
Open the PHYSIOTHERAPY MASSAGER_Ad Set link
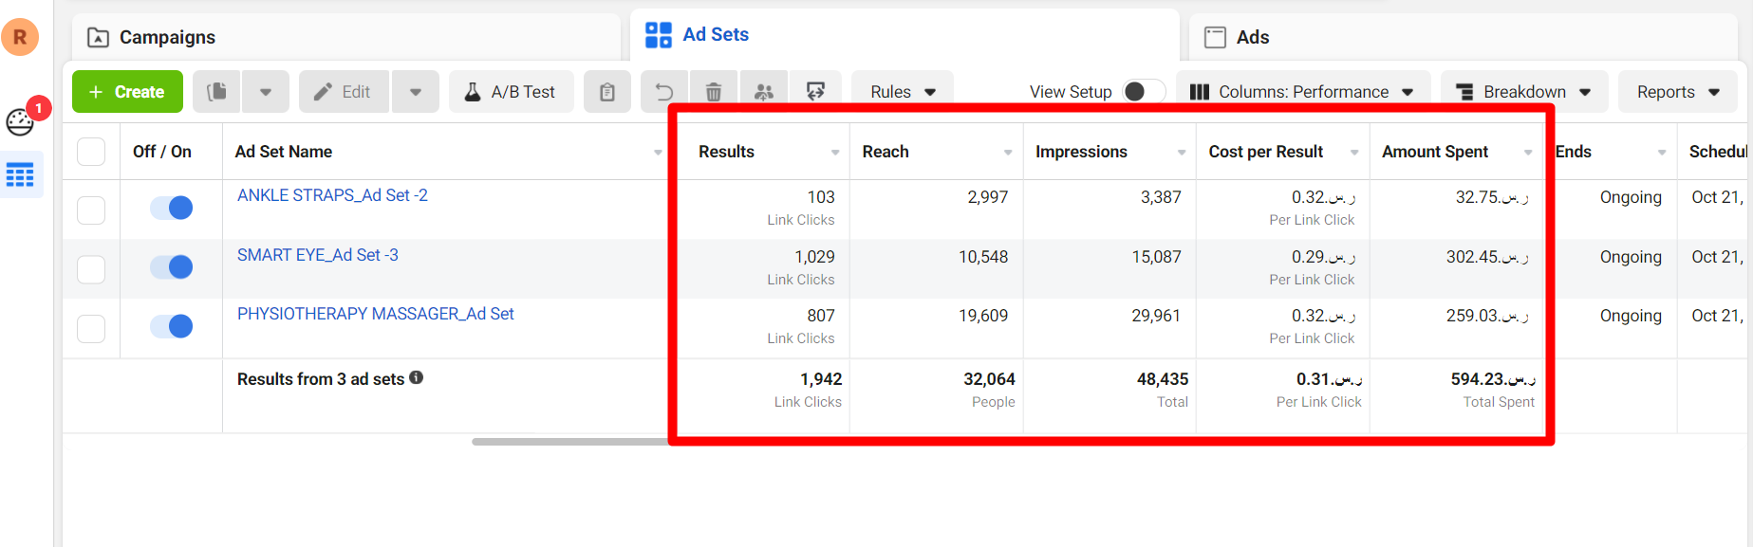375,314
